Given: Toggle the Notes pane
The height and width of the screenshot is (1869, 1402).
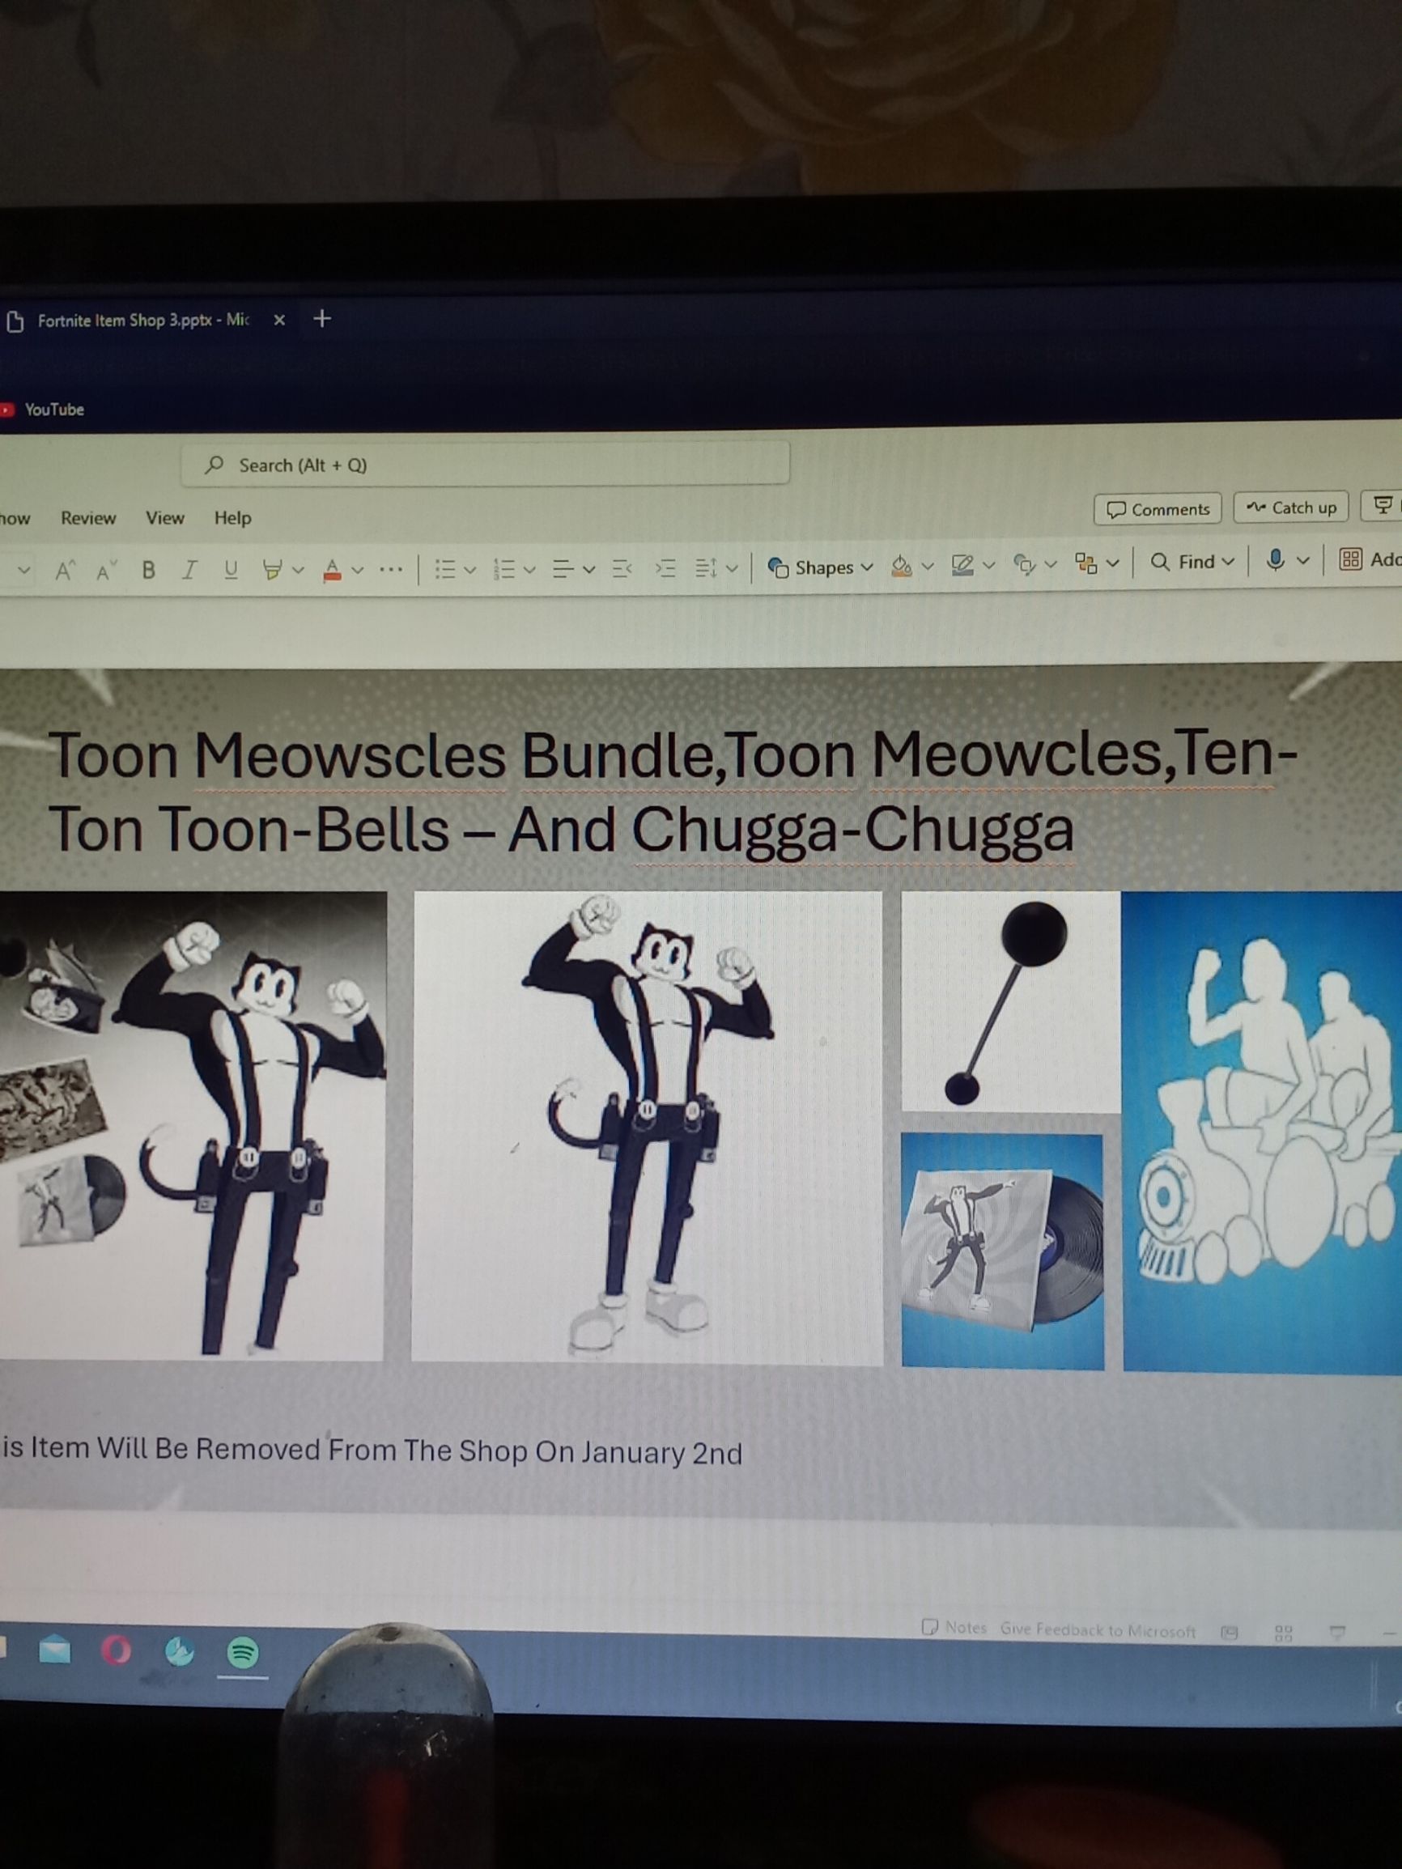Looking at the screenshot, I should pyautogui.click(x=954, y=1627).
